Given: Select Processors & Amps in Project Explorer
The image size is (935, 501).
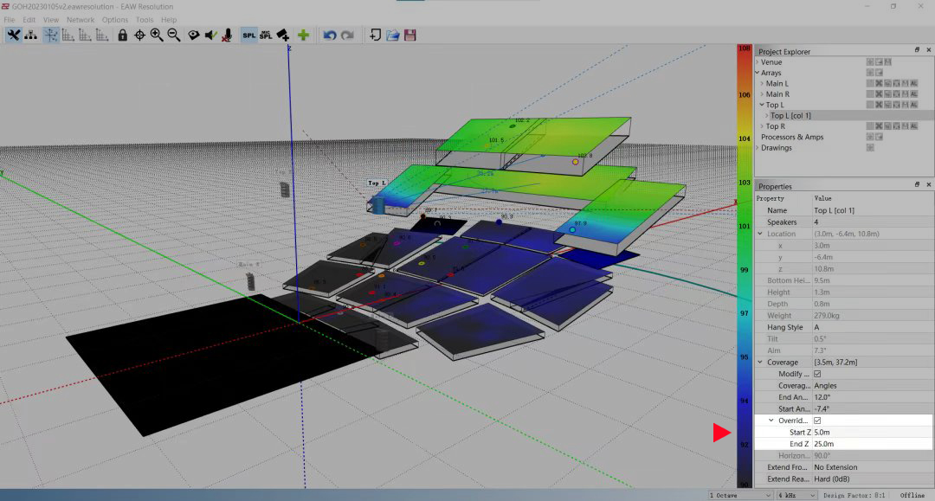Looking at the screenshot, I should [792, 137].
